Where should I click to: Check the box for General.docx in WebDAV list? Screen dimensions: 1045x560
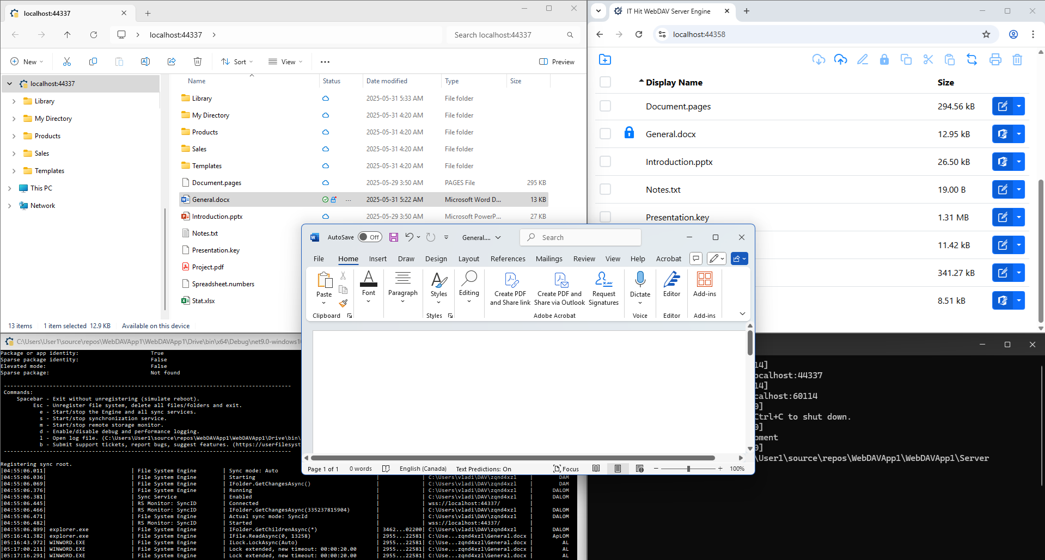(605, 134)
